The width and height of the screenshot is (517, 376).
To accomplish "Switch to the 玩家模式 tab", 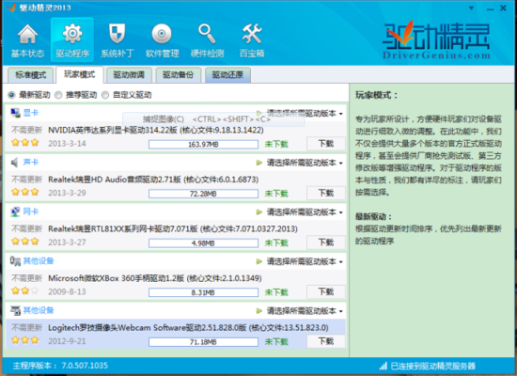I will [x=80, y=74].
